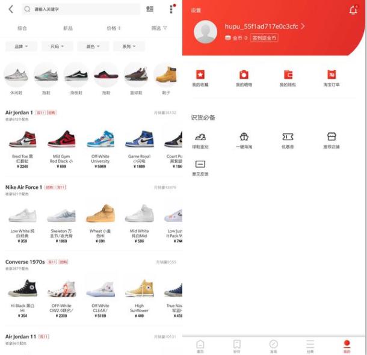Choose the 休闲鞋 casual shoe category
This screenshot has width=367, height=355.
16,79
